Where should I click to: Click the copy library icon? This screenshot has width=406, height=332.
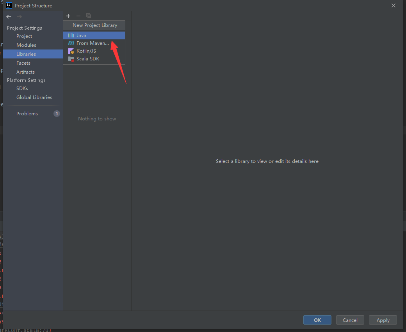click(x=89, y=16)
